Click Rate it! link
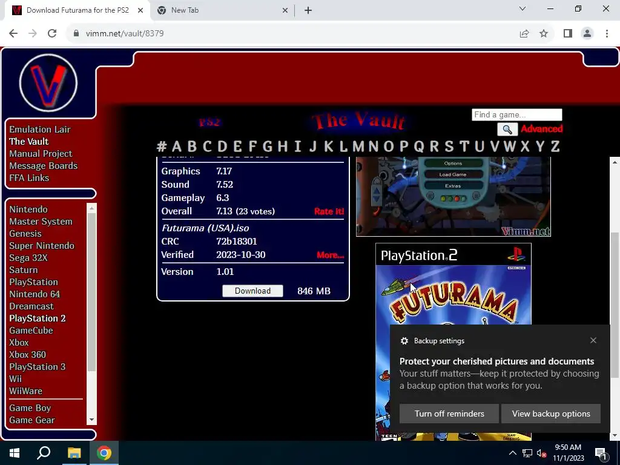The height and width of the screenshot is (465, 620). 329,211
